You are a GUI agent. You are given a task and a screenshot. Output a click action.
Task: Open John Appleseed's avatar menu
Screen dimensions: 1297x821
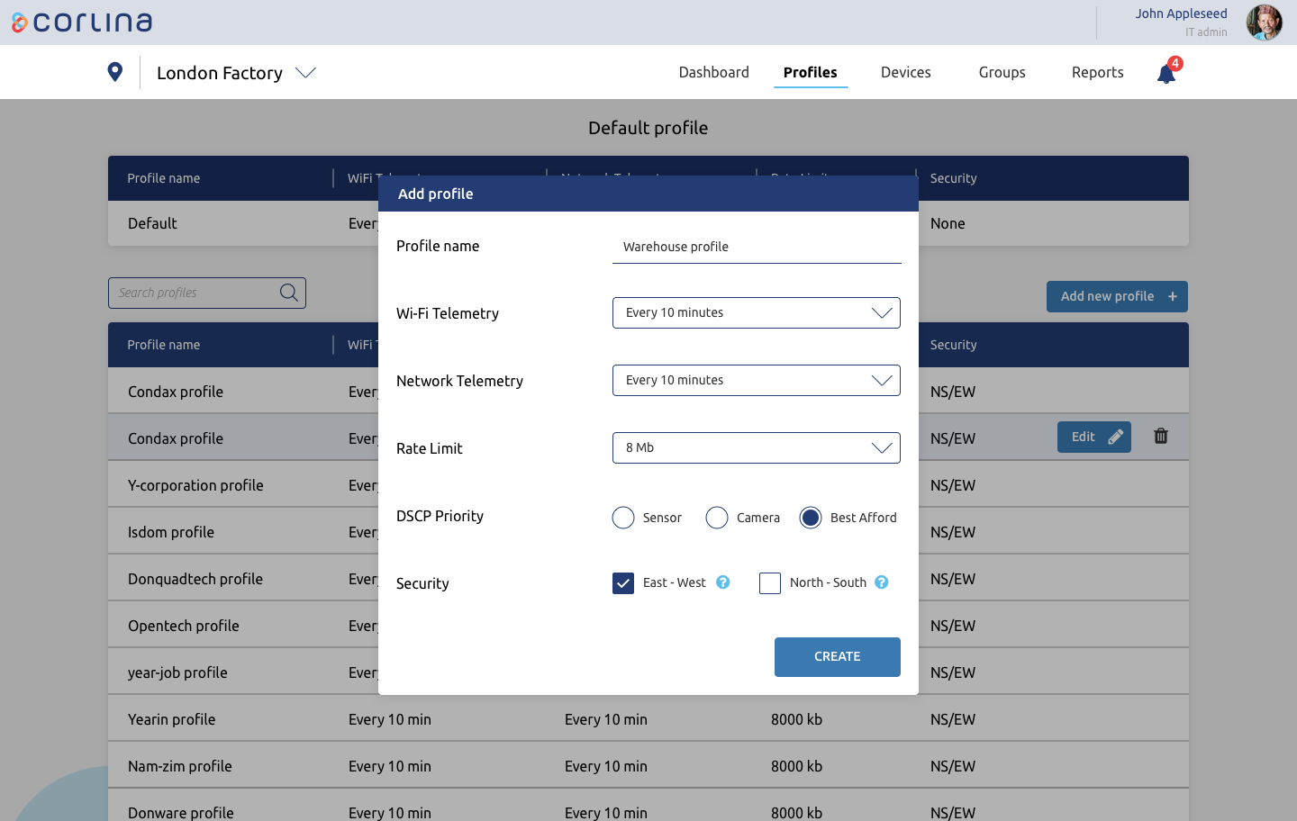pyautogui.click(x=1264, y=23)
